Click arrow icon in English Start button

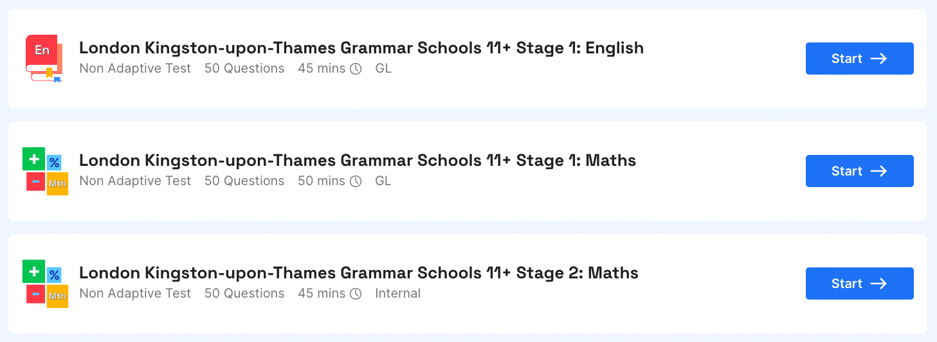tap(878, 59)
